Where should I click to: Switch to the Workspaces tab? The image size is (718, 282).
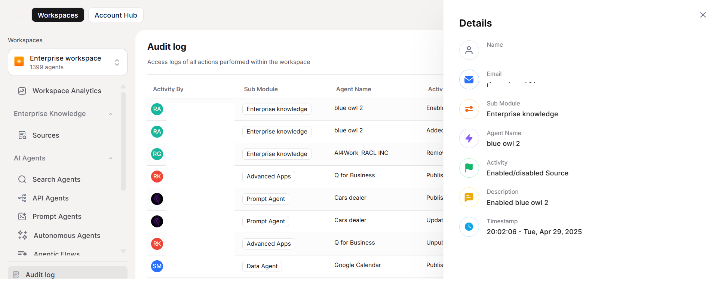pos(58,15)
